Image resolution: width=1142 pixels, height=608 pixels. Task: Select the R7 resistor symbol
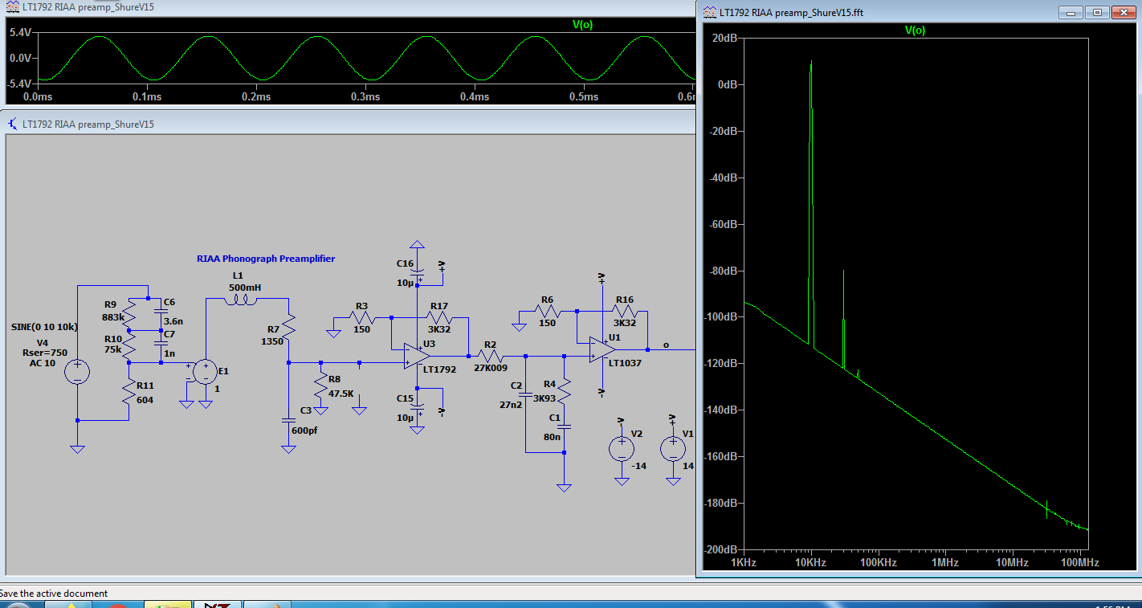point(288,327)
